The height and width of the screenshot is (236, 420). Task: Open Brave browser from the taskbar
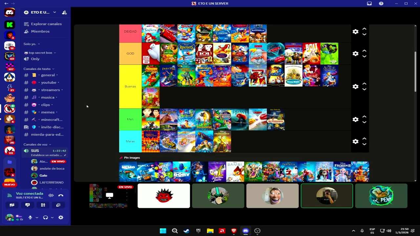[234, 231]
